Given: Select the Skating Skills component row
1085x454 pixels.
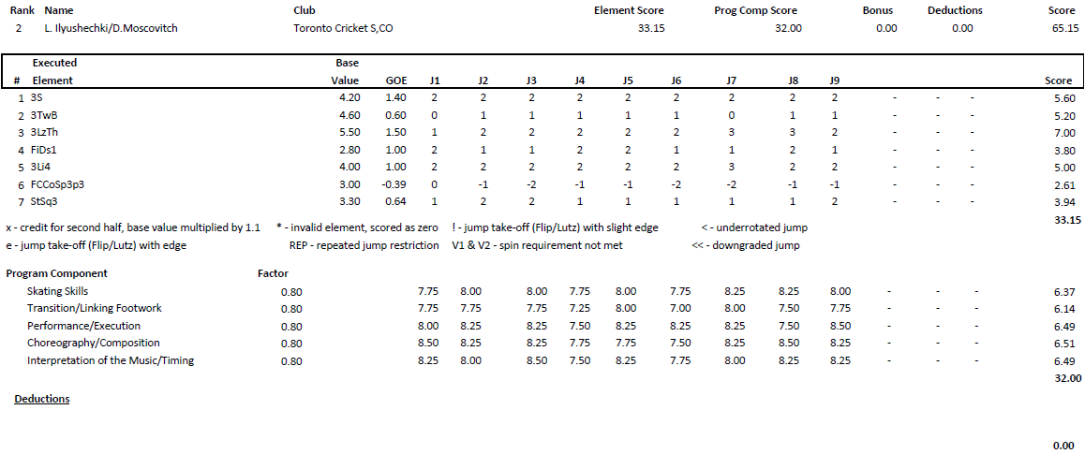Looking at the screenshot, I should [542, 292].
